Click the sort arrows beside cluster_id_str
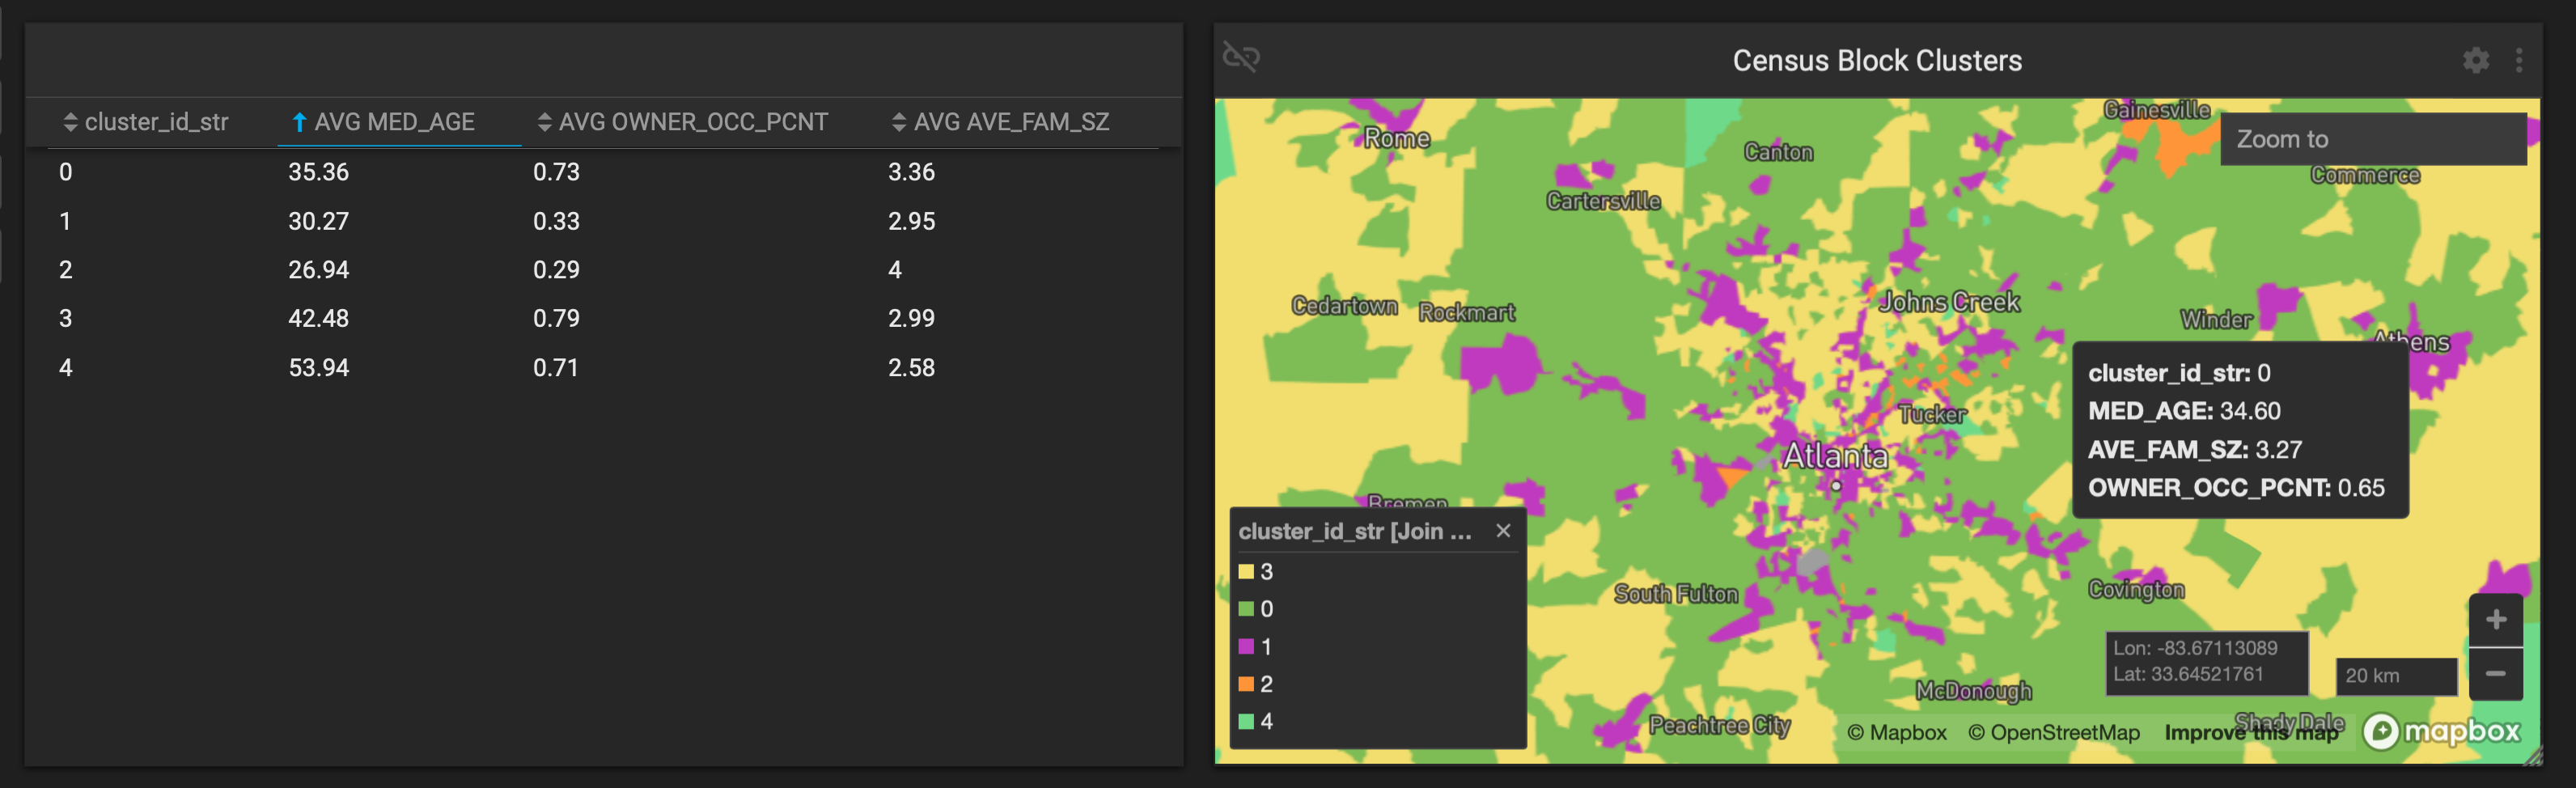 point(70,122)
